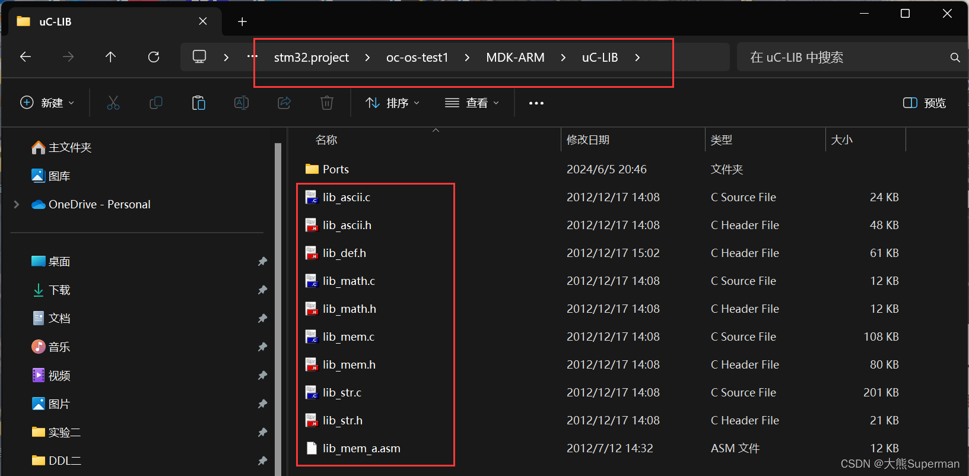
Task: Expand the OneDrive - Personal tree node
Action: tap(17, 204)
